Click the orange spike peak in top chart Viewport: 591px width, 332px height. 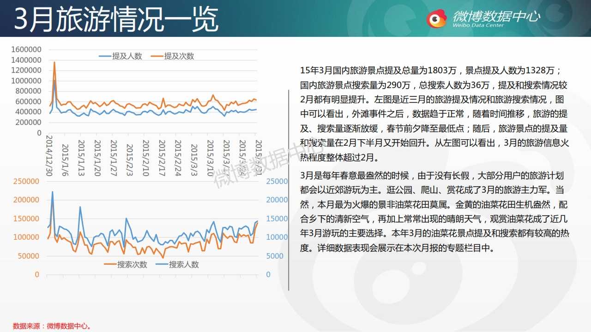[54, 62]
